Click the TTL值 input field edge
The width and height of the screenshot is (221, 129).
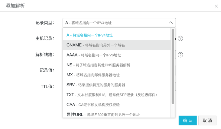[x=175, y=87]
